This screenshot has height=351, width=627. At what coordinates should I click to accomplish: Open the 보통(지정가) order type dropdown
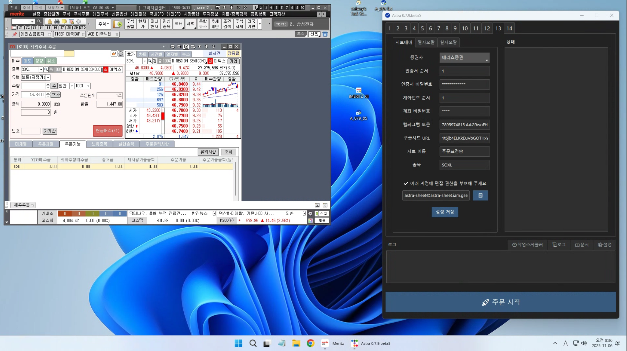[x=48, y=77]
